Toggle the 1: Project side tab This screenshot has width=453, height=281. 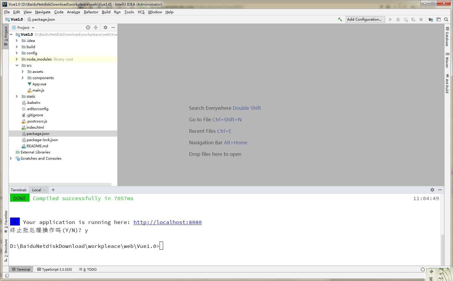click(x=6, y=36)
